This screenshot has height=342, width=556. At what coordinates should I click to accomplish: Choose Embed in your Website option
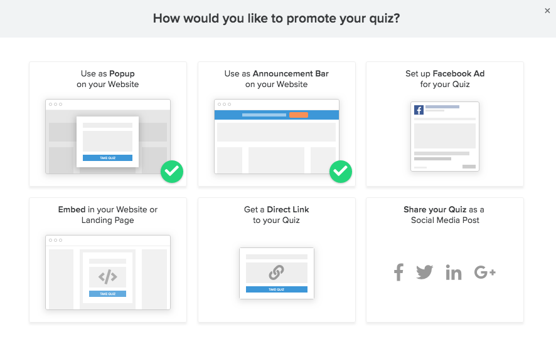click(108, 215)
